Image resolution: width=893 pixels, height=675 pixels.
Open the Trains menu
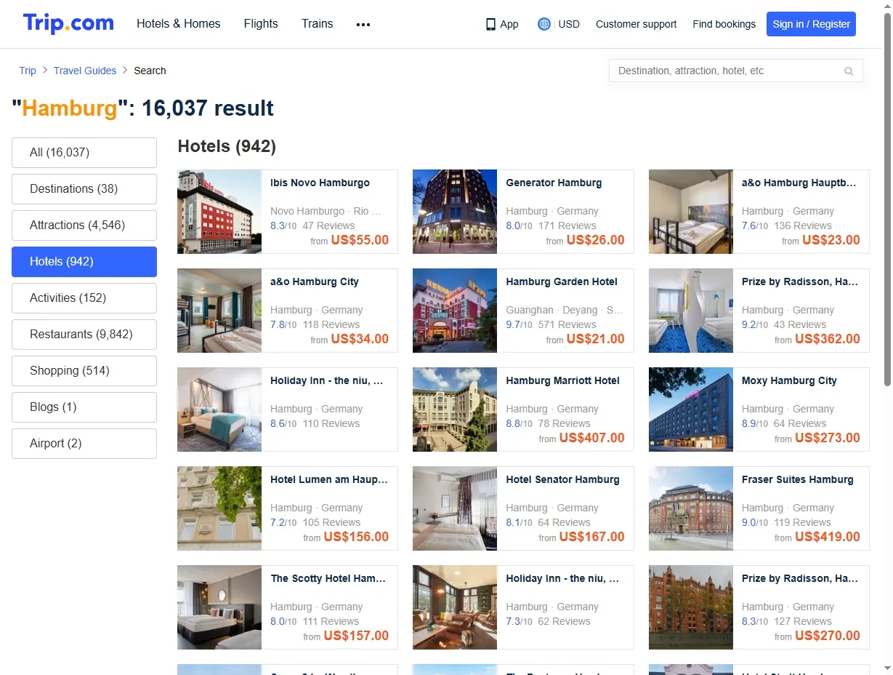(318, 23)
